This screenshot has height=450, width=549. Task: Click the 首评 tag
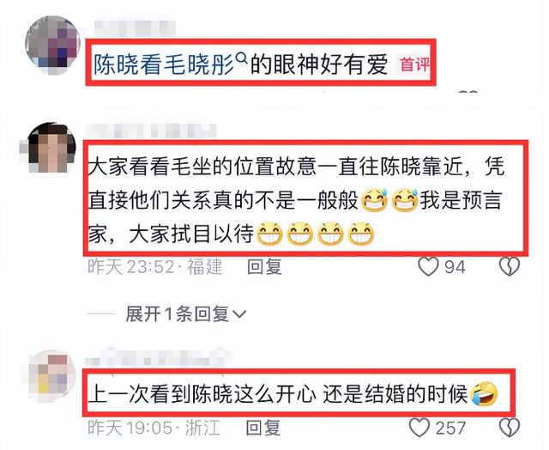[x=414, y=64]
